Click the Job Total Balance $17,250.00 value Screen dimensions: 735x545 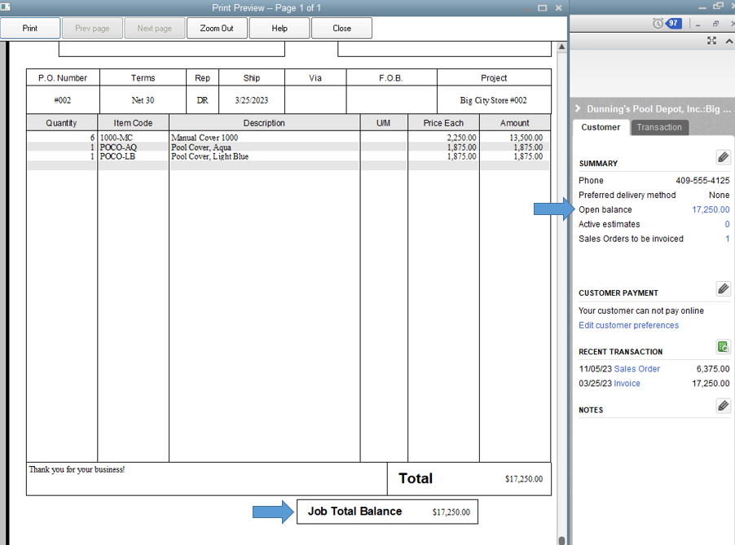[x=451, y=512]
